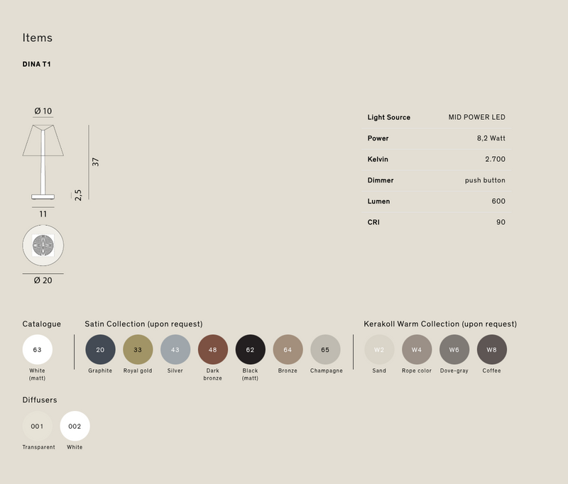The height and width of the screenshot is (484, 568).
Task: Choose the Dark bronze 48 swatch
Action: [x=213, y=350]
